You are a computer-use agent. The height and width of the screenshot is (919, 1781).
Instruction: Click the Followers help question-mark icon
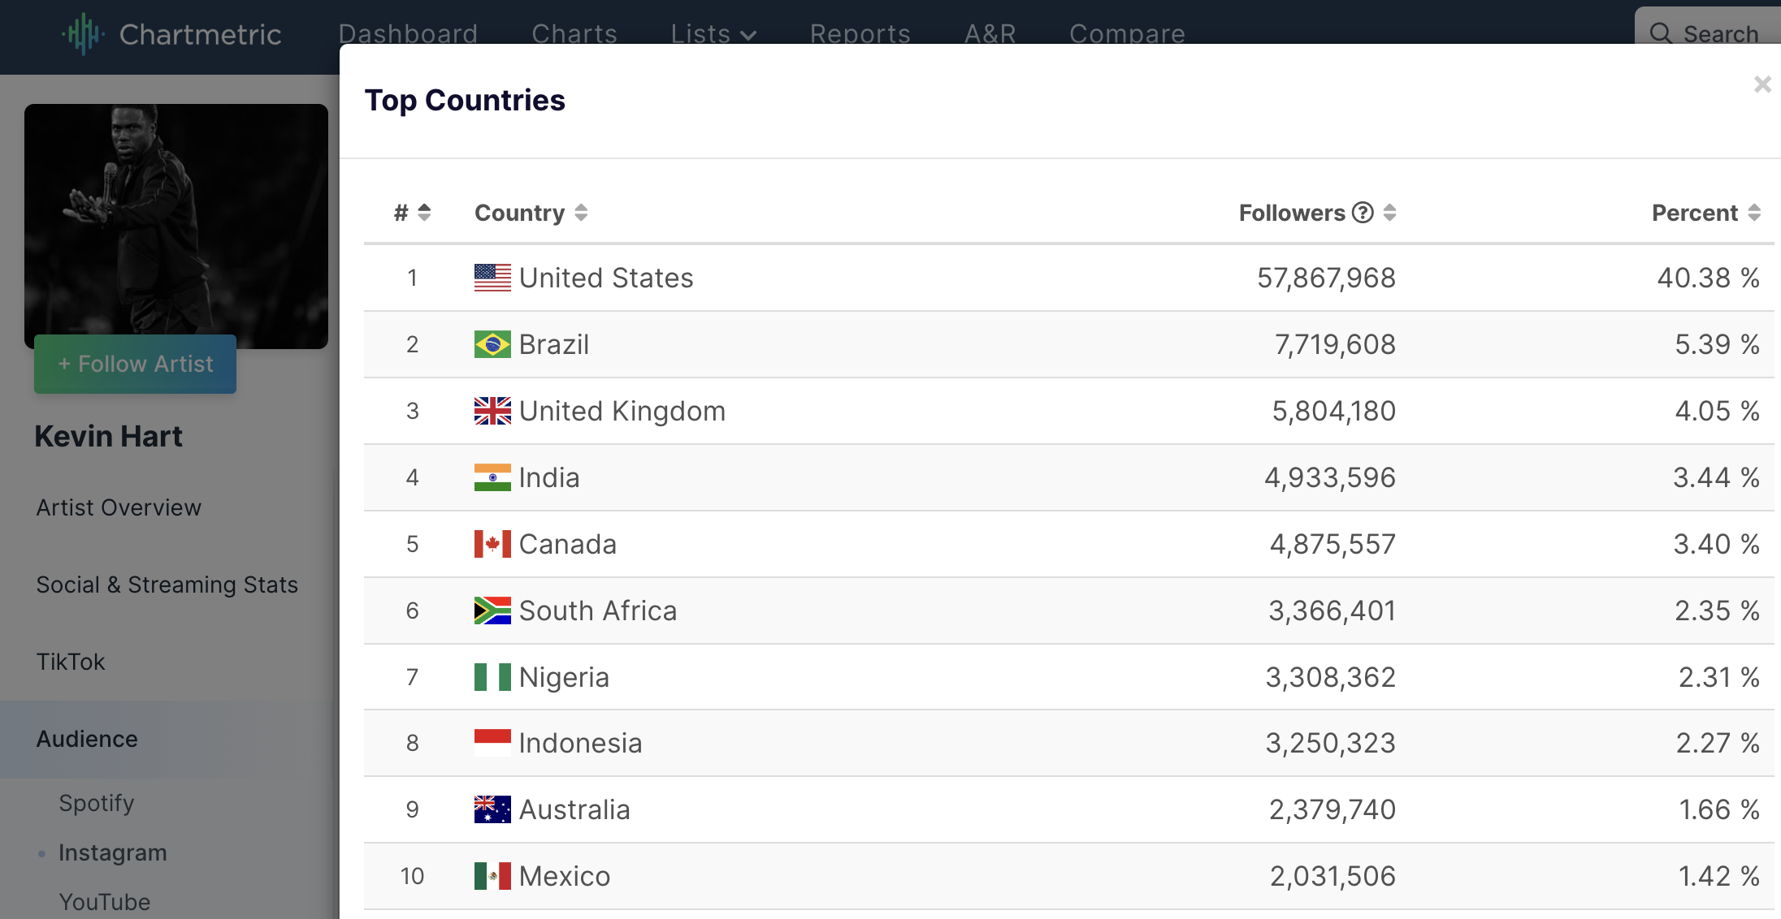pyautogui.click(x=1363, y=213)
